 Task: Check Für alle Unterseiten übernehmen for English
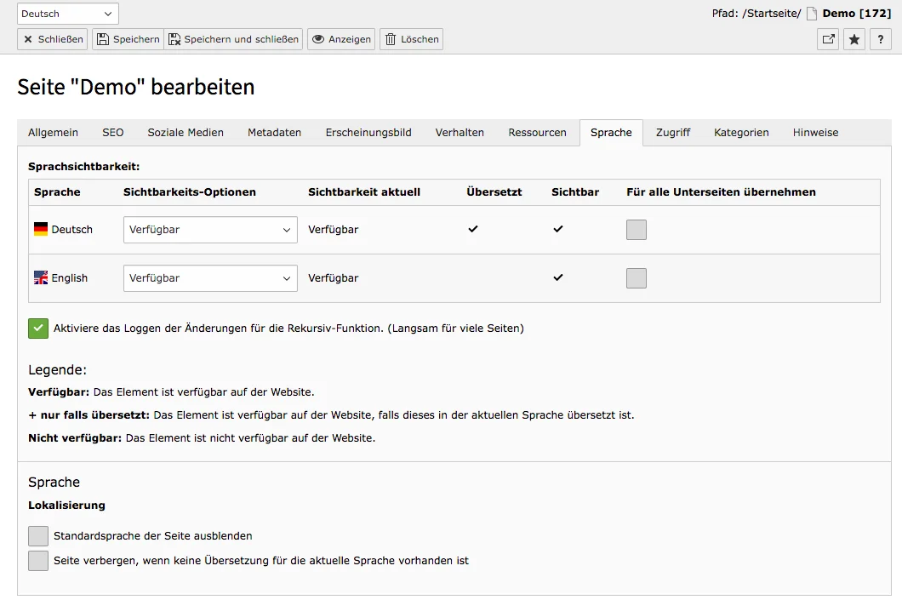click(x=637, y=277)
